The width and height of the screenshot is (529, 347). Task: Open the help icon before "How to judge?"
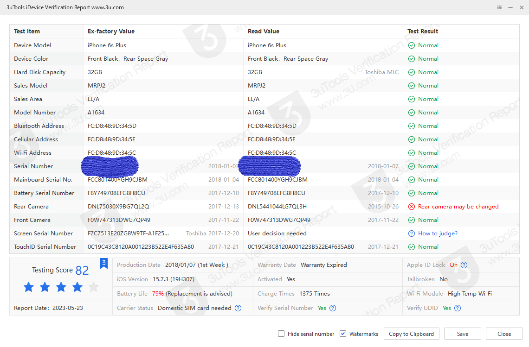[x=412, y=233]
